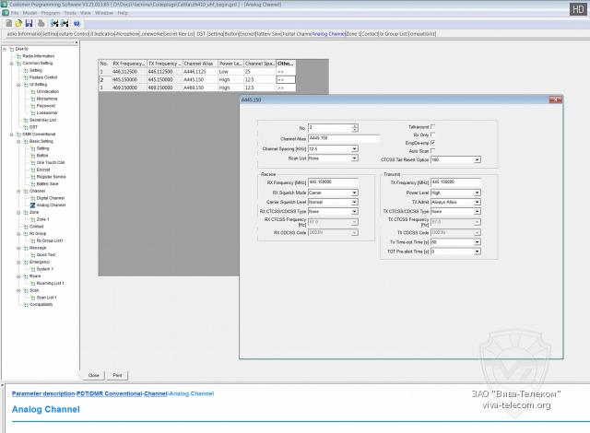Click the Feature Control node icon in the tree
590x433 pixels.
click(26, 77)
